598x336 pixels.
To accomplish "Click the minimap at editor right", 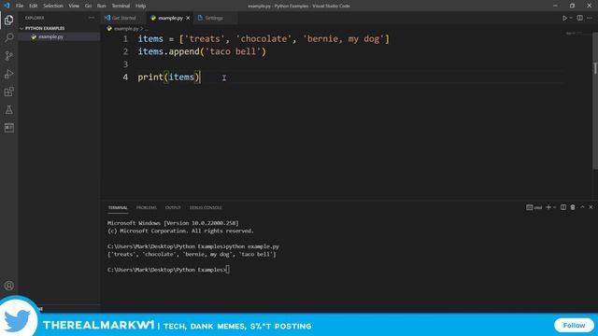I will [574, 34].
